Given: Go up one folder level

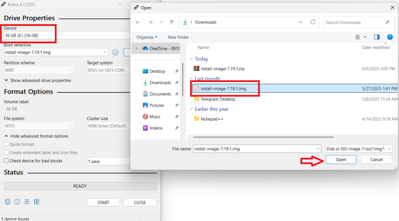Looking at the screenshot, I should pyautogui.click(x=172, y=22).
